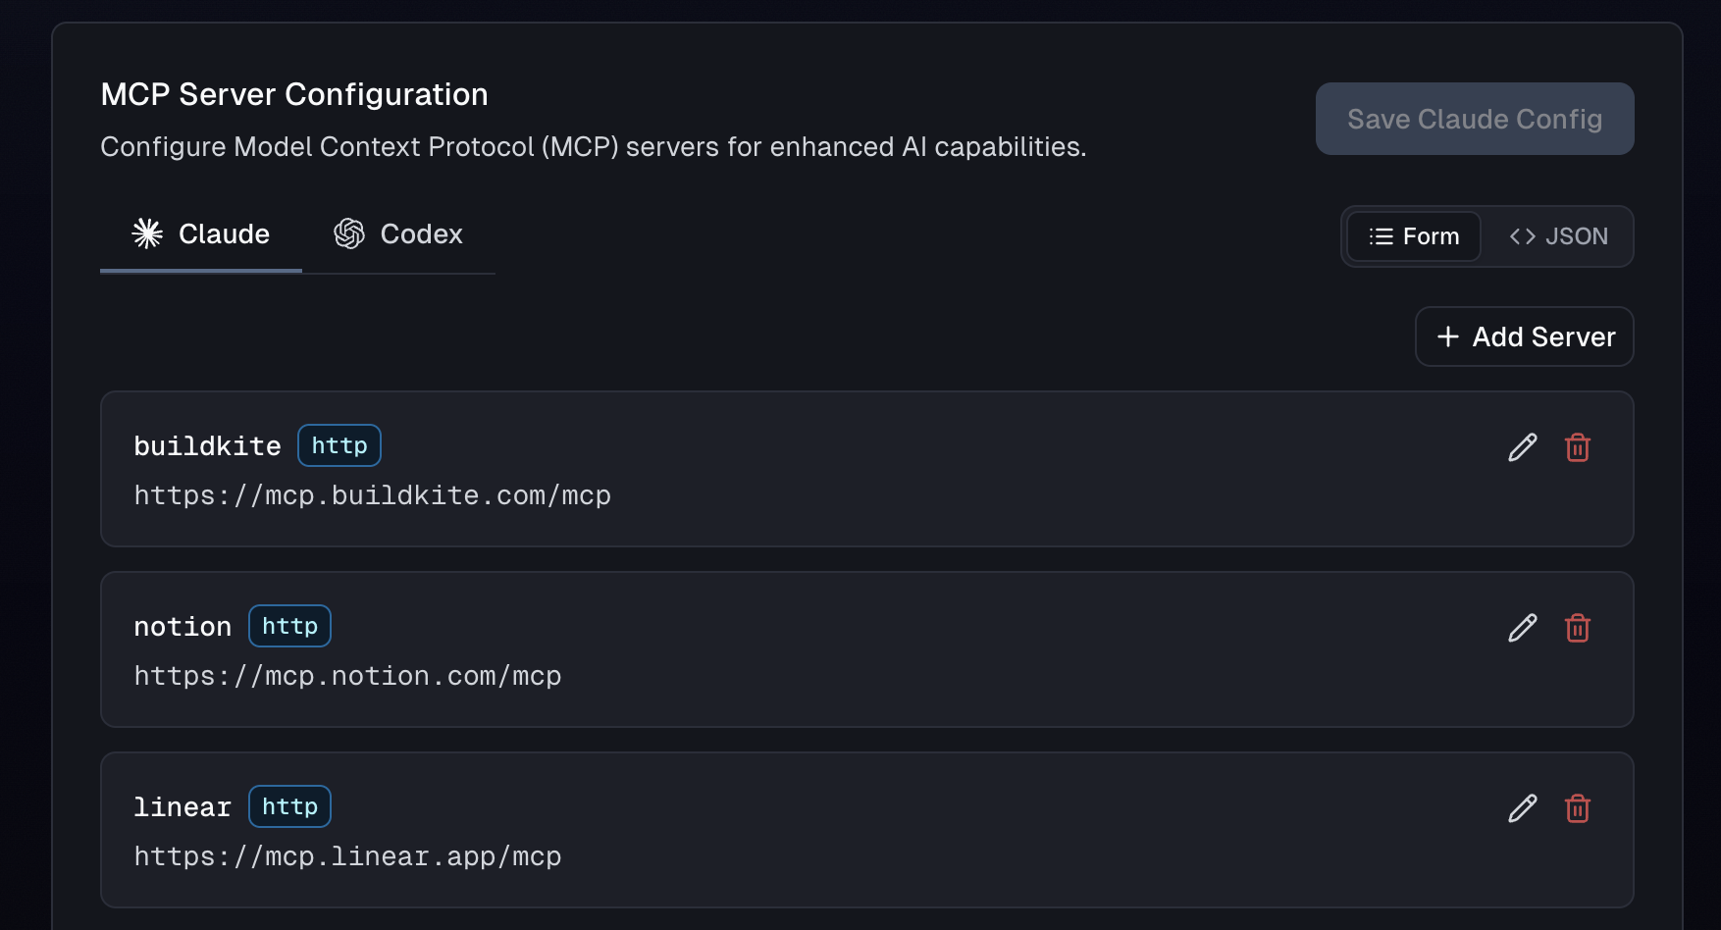Click the notion http badge
Image resolution: width=1721 pixels, height=930 pixels.
pos(289,626)
